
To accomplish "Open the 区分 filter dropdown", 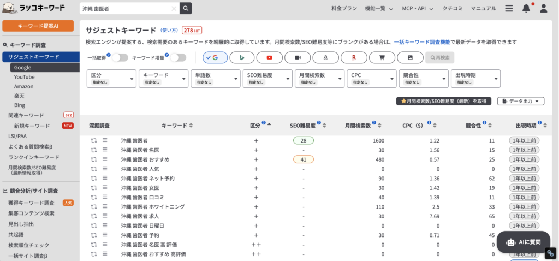I will (x=111, y=79).
